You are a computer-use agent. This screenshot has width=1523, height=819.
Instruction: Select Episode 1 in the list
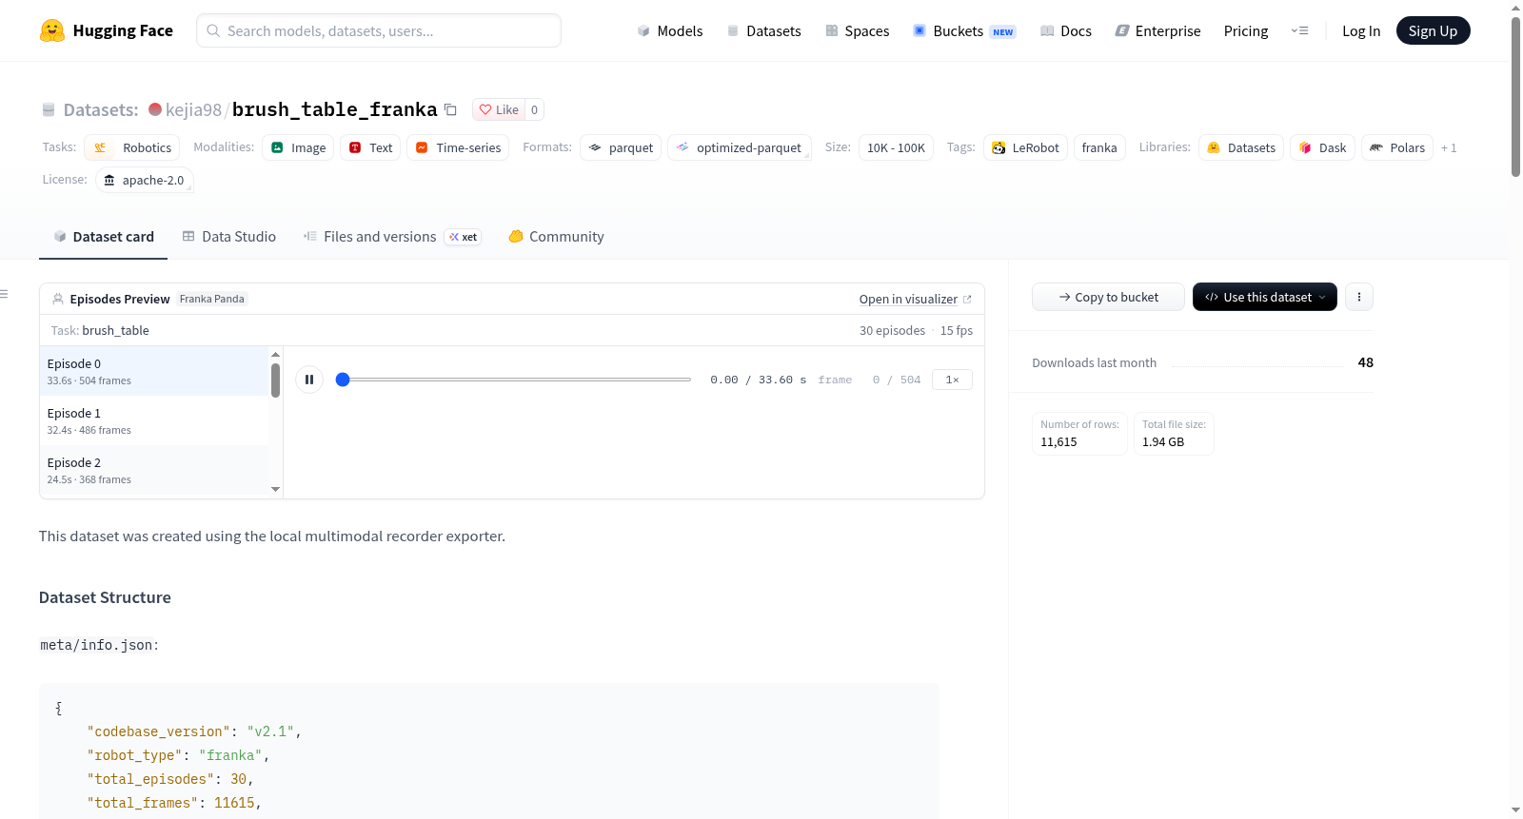[154, 420]
